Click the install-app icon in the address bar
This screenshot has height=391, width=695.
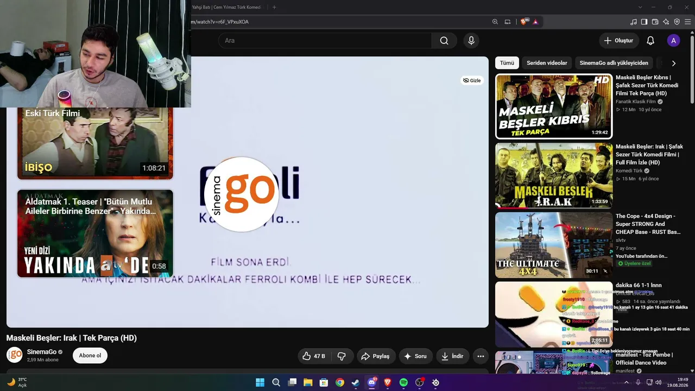pos(508,22)
